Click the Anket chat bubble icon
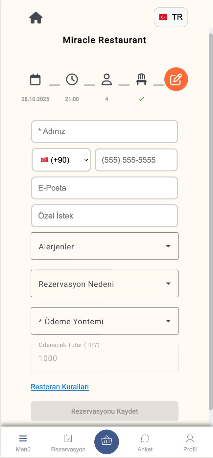 tap(145, 438)
